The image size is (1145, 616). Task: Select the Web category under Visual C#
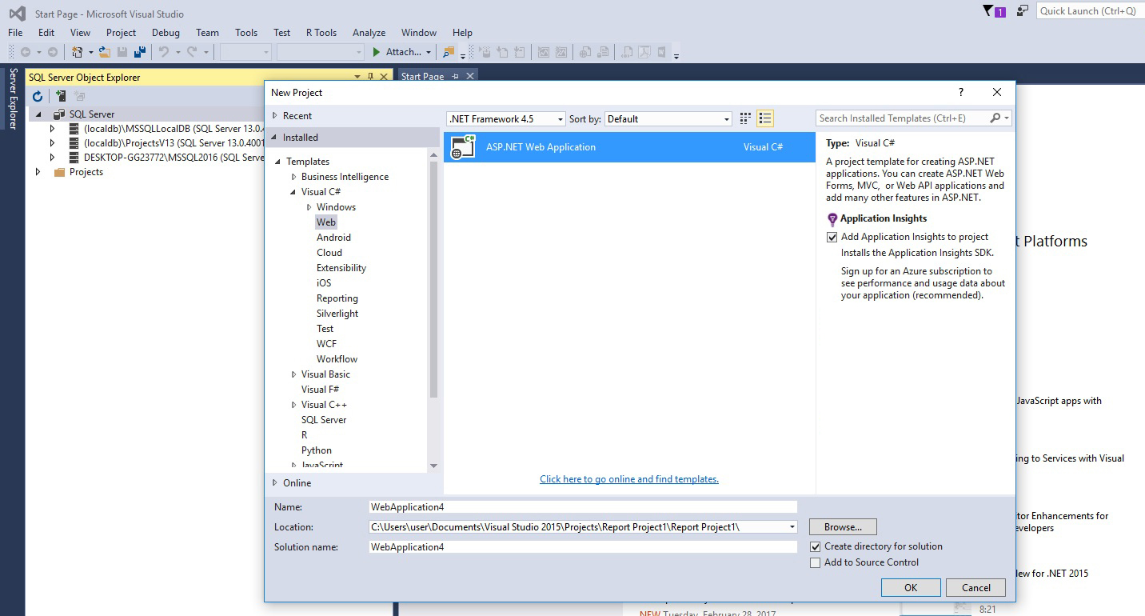(x=326, y=222)
